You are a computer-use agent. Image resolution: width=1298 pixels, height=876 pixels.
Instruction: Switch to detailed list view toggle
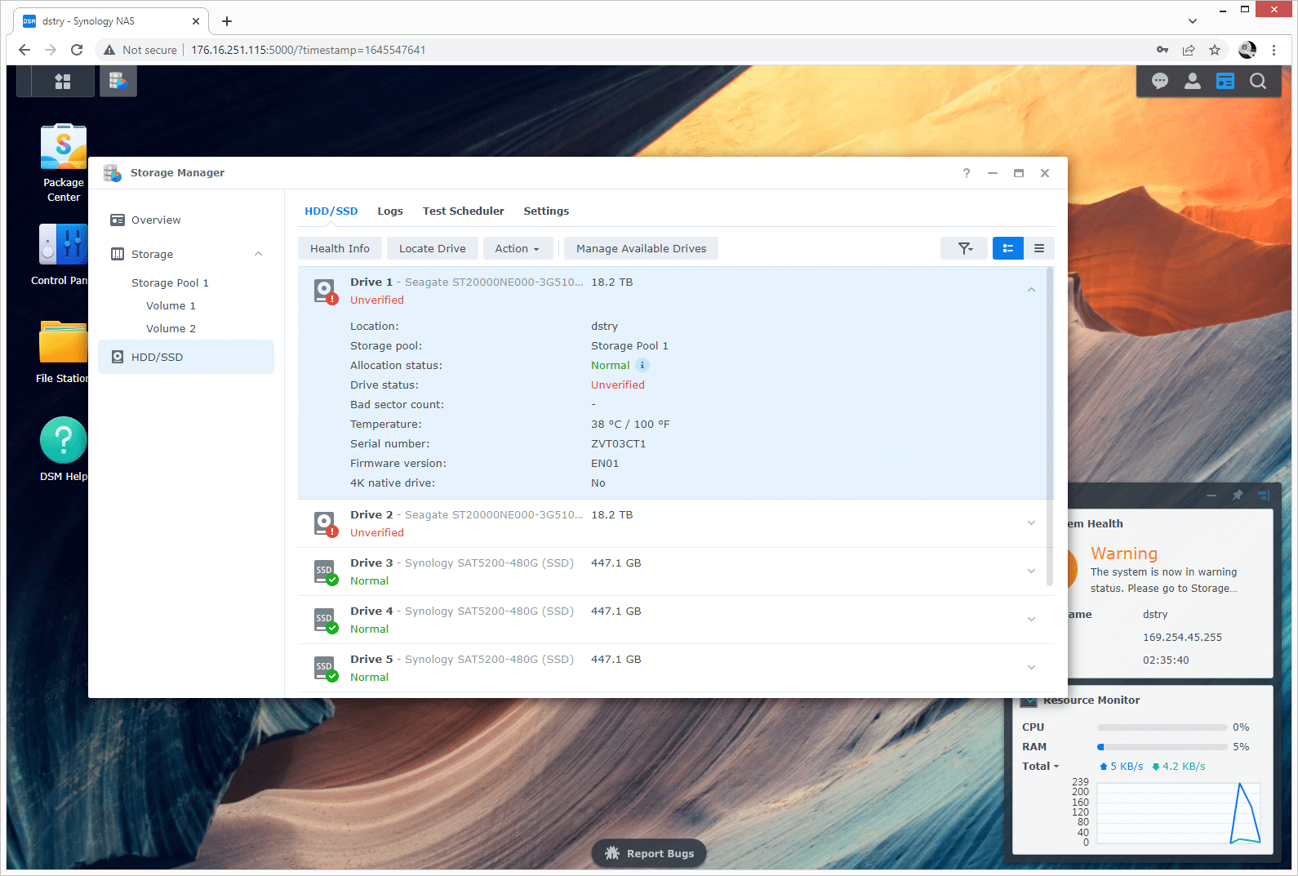[x=1008, y=248]
